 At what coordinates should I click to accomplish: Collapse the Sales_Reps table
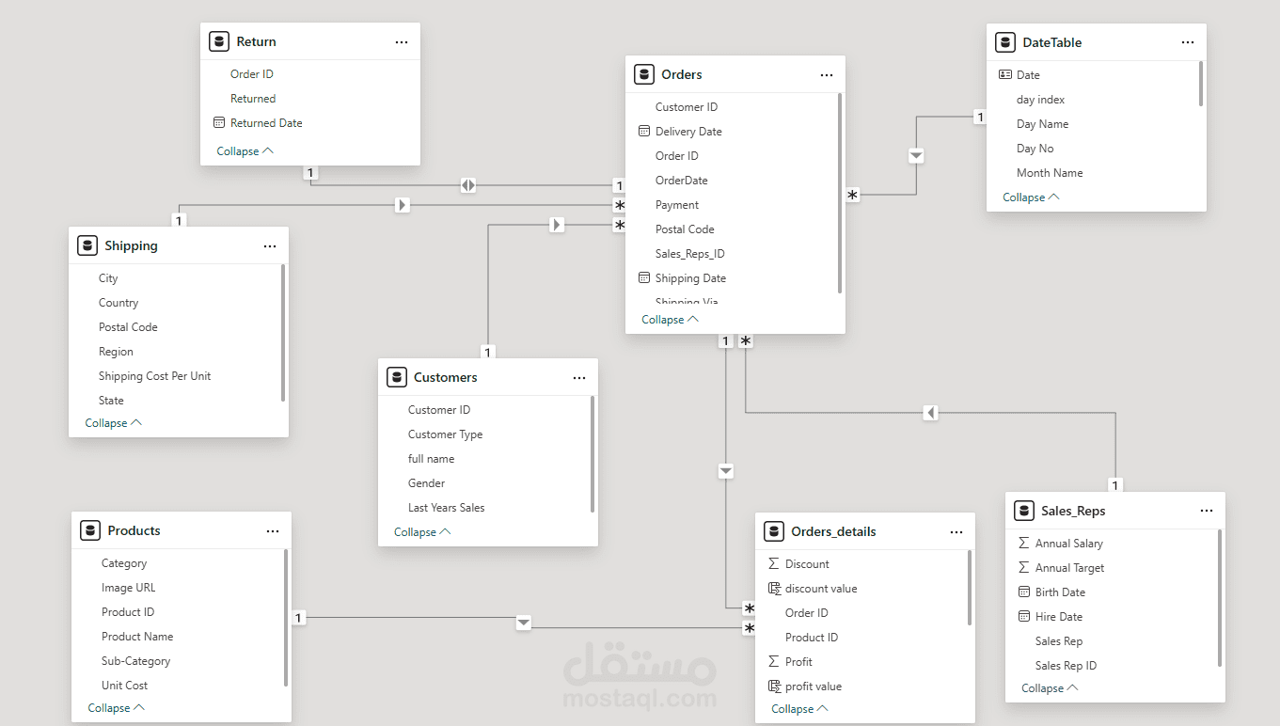(1050, 688)
